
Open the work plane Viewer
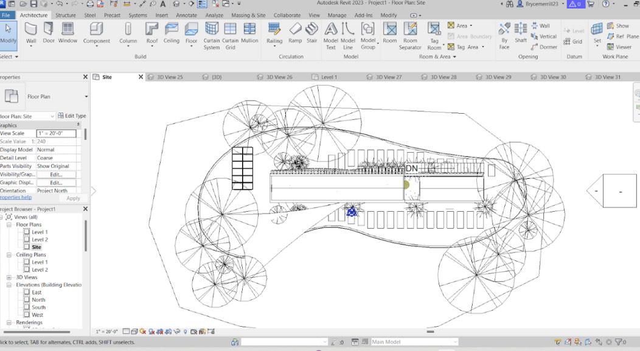(619, 47)
